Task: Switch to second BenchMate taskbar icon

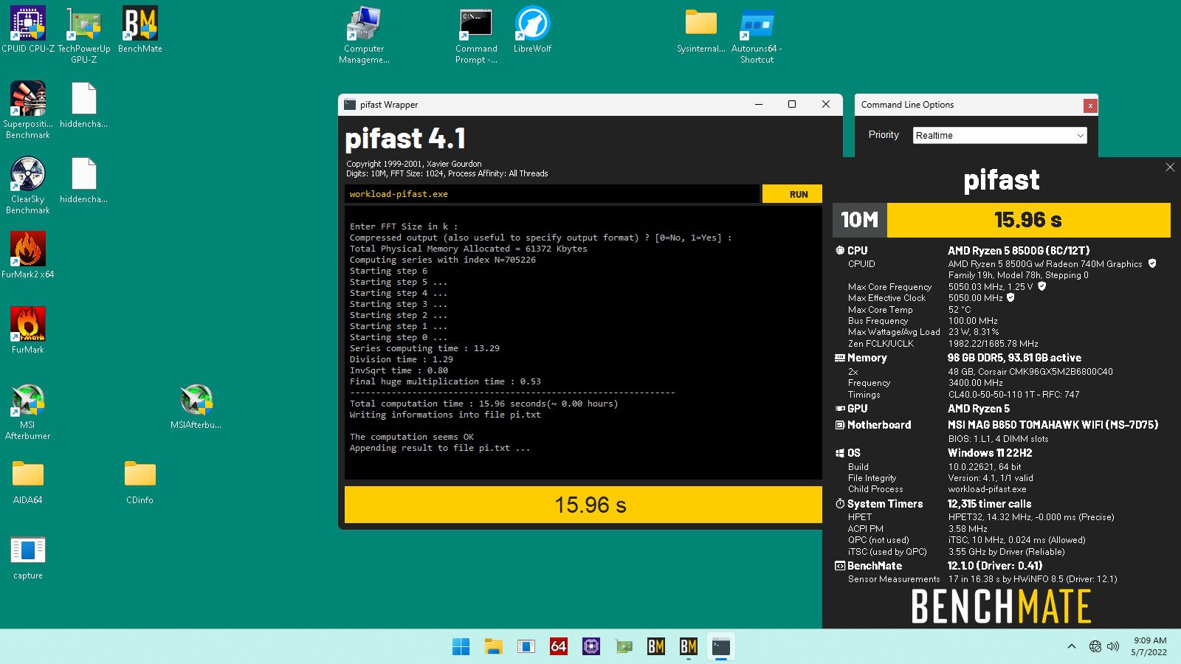Action: pyautogui.click(x=689, y=646)
